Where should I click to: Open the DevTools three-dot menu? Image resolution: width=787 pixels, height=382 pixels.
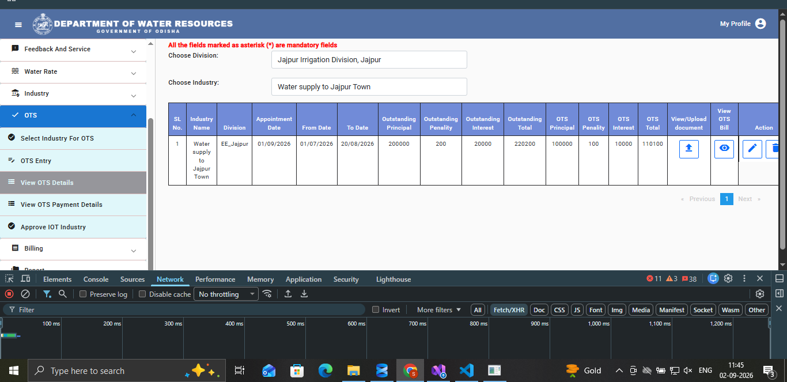tap(744, 278)
